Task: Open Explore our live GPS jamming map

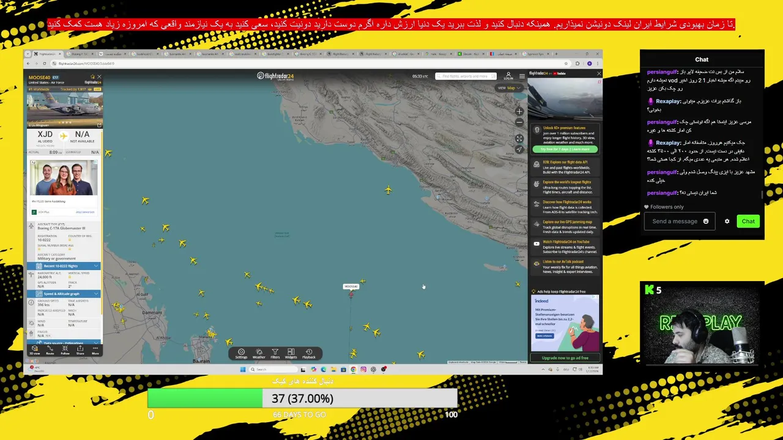Action: (x=565, y=226)
